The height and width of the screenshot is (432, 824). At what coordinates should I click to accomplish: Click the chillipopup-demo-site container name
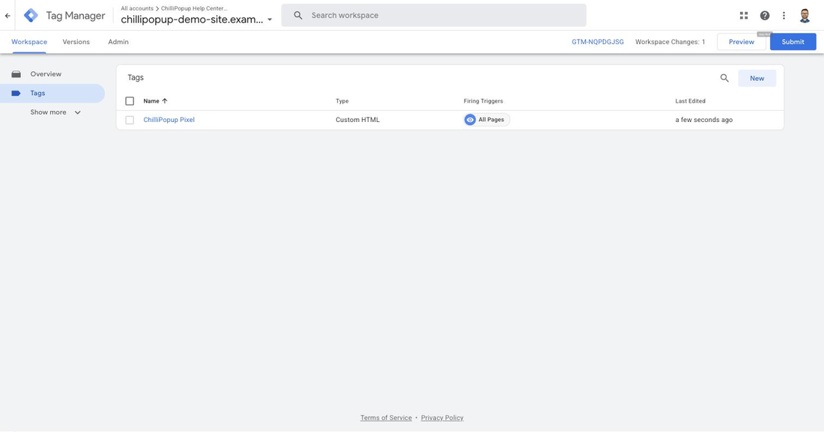point(192,20)
